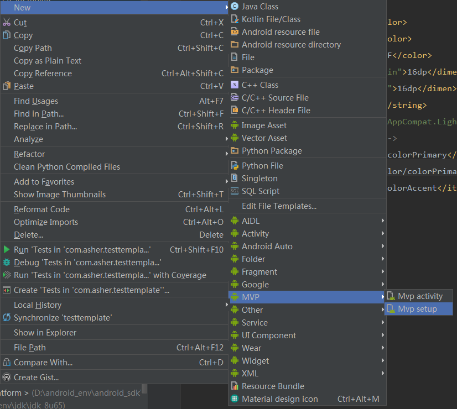
Task: Open the MVP submenu entry
Action: 307,297
